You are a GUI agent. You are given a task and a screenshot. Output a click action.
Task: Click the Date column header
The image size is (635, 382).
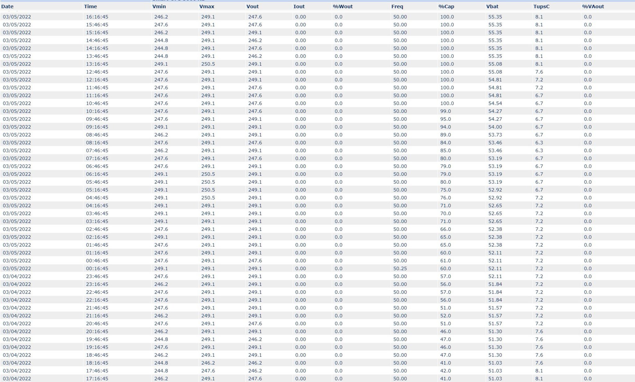(x=7, y=7)
